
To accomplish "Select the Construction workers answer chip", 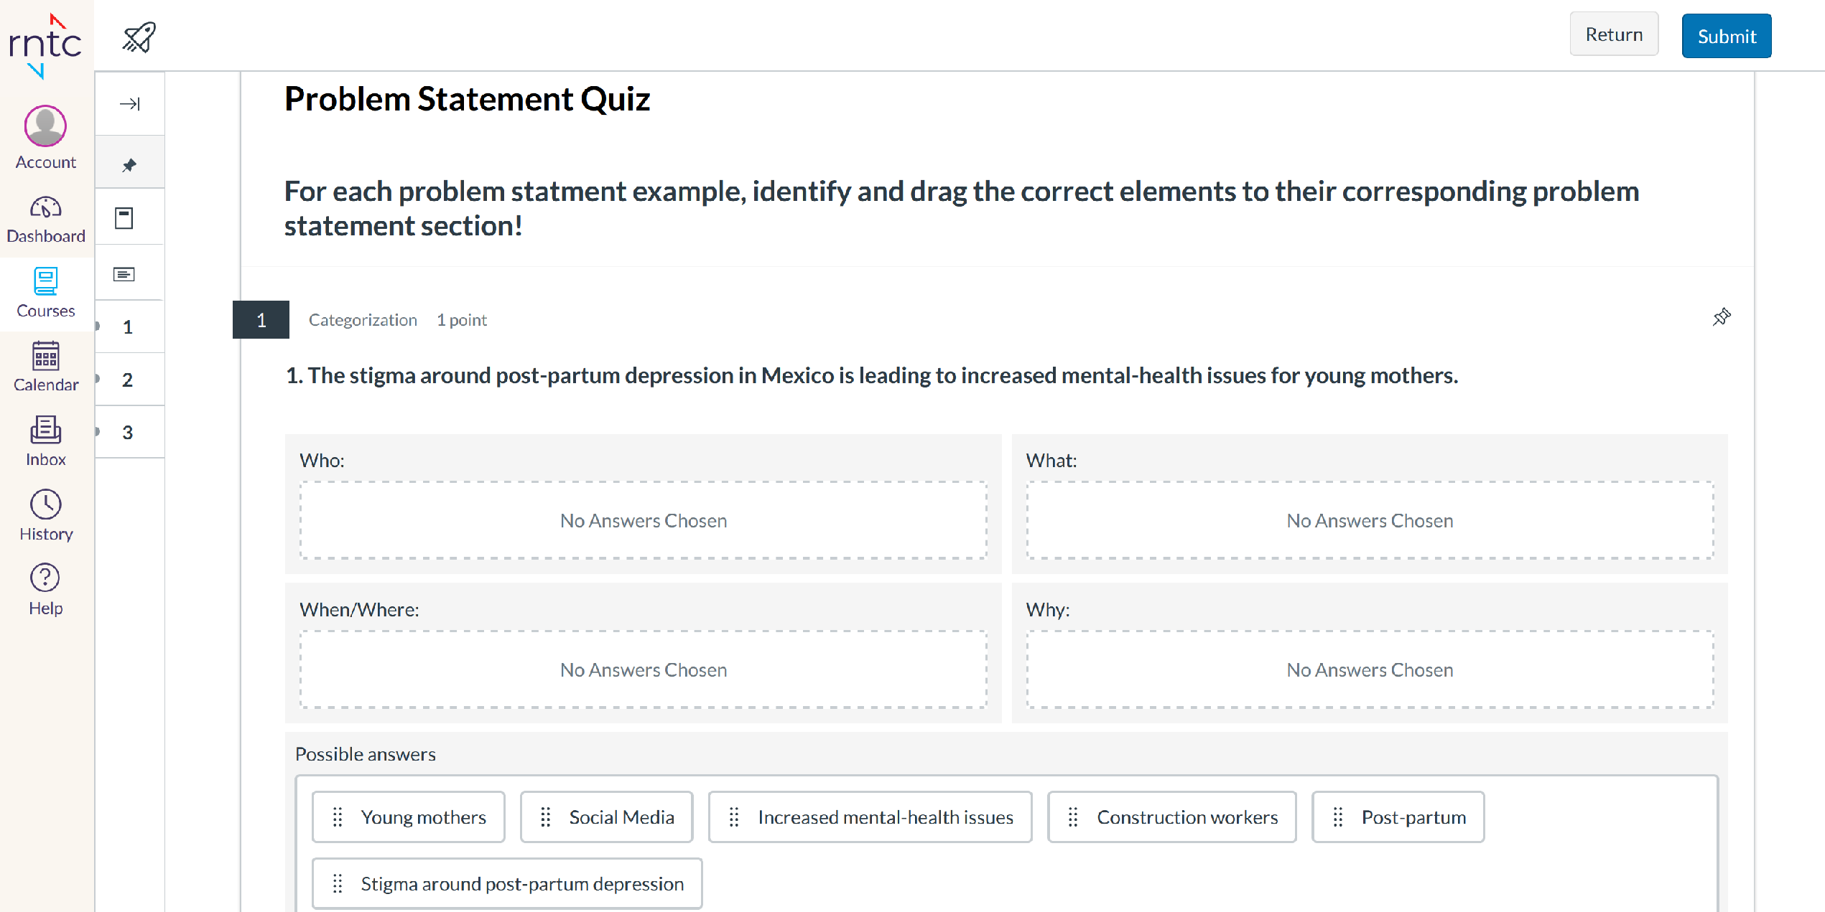I will [1171, 817].
